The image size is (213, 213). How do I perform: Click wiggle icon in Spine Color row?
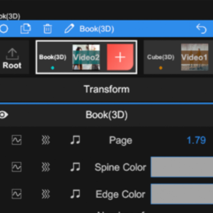(x=46, y=167)
